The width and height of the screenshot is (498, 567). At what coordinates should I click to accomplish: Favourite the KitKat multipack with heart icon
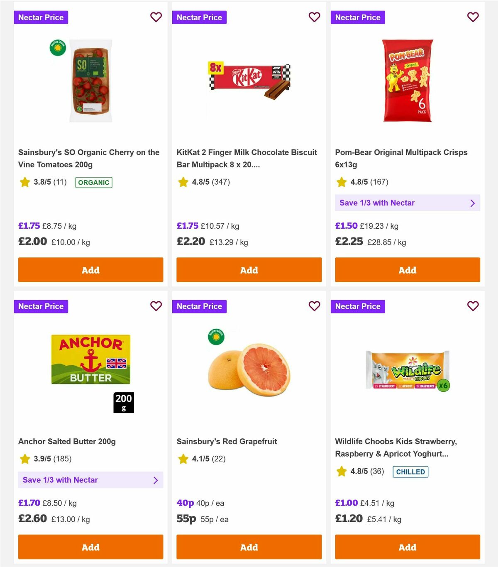315,17
